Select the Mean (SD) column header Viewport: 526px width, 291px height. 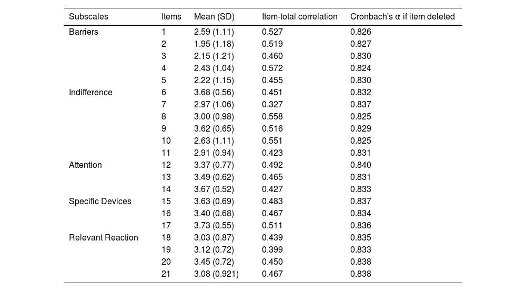(x=214, y=17)
